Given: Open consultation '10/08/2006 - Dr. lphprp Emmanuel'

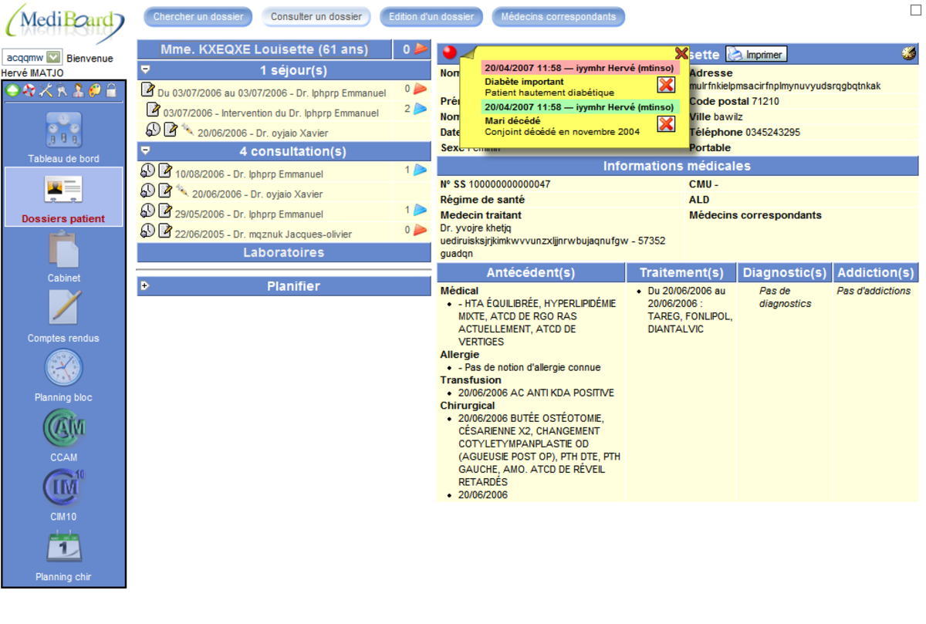Looking at the screenshot, I should [249, 174].
